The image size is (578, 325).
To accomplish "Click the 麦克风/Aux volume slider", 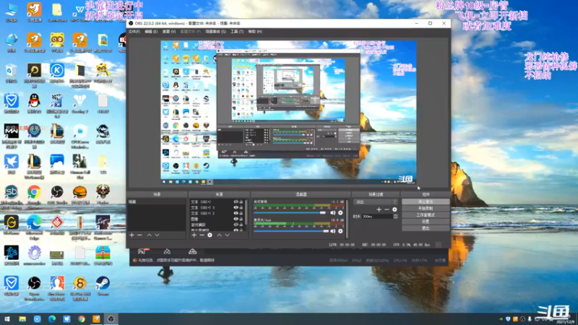I will [291, 231].
